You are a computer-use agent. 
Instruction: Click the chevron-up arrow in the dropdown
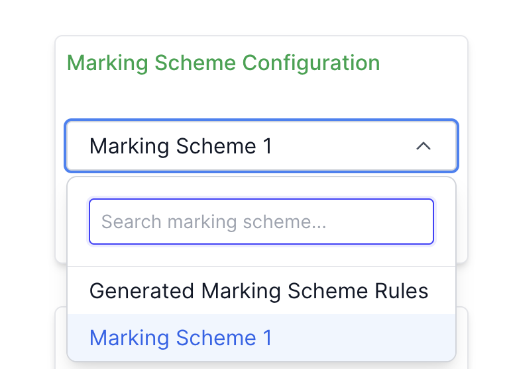point(423,146)
